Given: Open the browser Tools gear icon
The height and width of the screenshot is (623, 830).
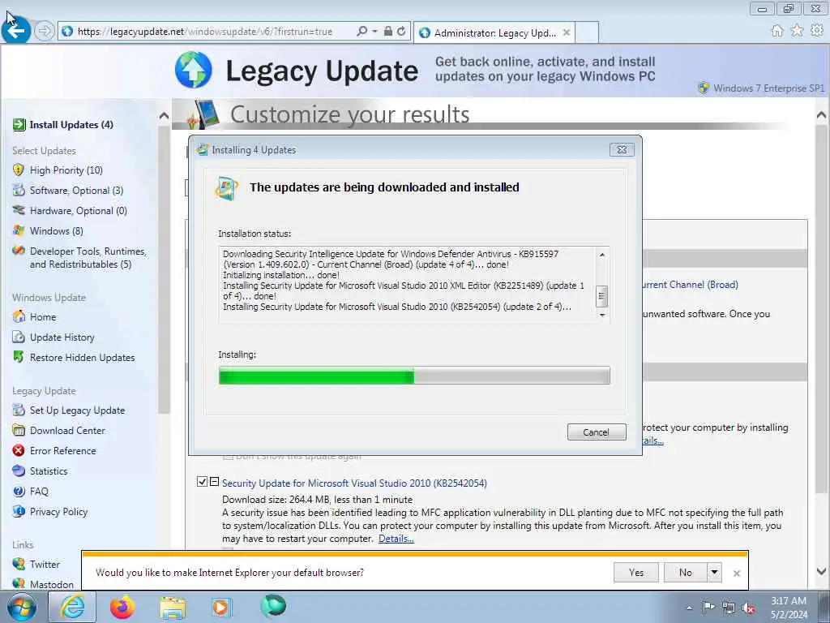Looking at the screenshot, I should click(817, 31).
